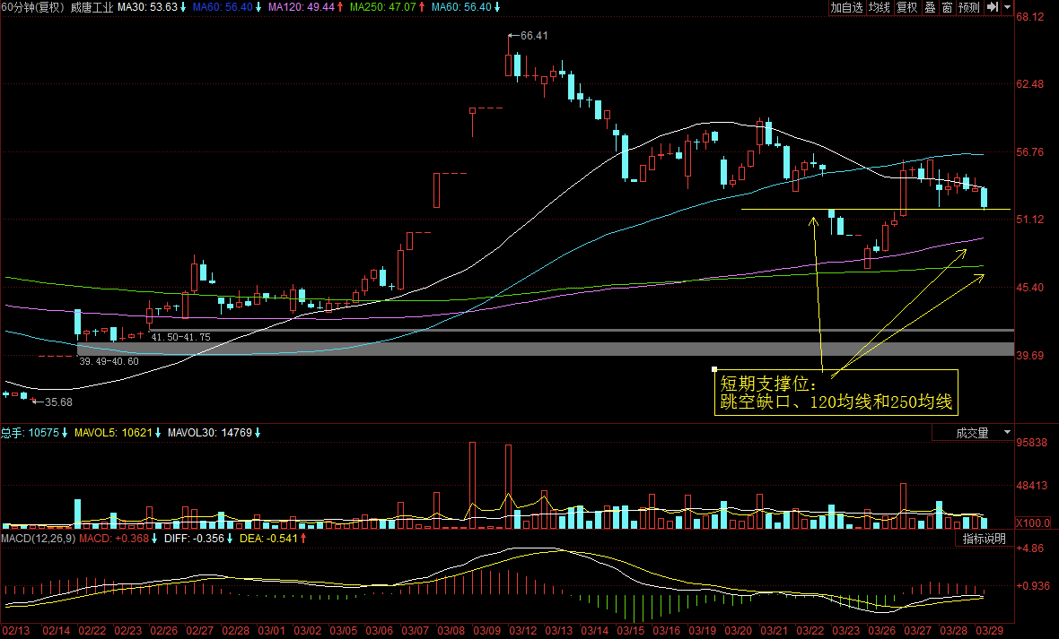Click the MA30 indicator value label
This screenshot has width=1059, height=639.
tap(153, 7)
